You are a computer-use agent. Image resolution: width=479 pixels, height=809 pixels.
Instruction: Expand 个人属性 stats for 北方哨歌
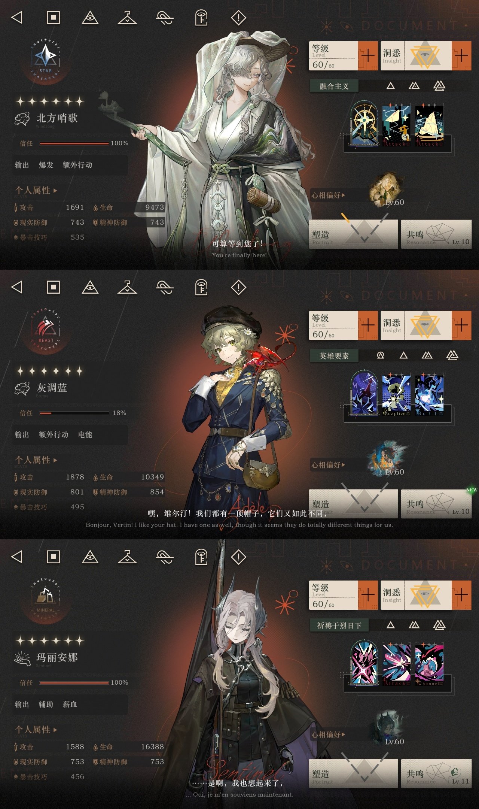point(36,190)
